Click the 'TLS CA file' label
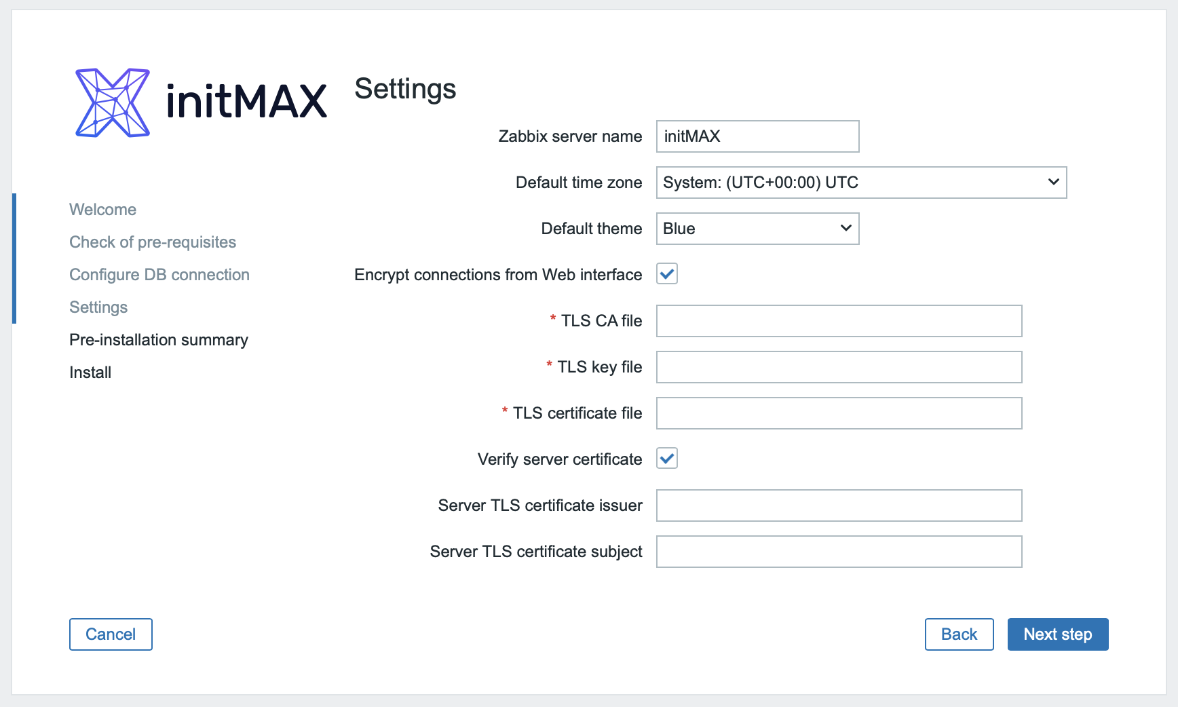The height and width of the screenshot is (707, 1178). click(601, 321)
